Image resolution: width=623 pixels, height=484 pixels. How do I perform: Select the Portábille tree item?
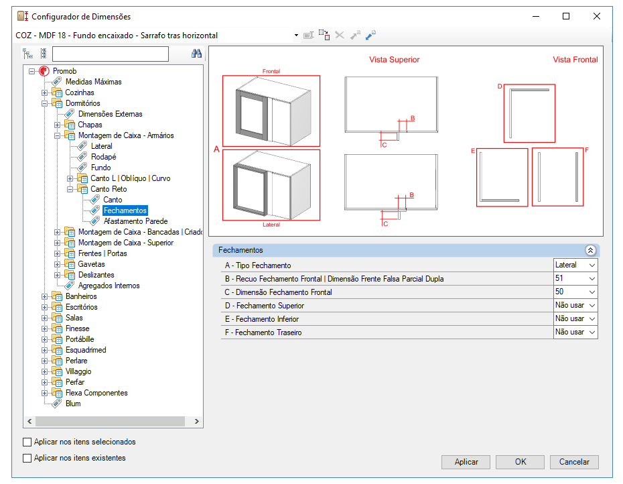pyautogui.click(x=80, y=339)
